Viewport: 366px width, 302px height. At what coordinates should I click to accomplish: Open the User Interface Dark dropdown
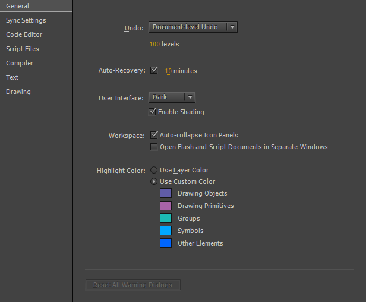(x=172, y=97)
